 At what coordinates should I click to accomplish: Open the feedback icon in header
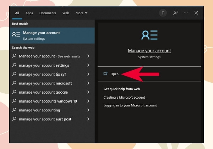(x=175, y=13)
